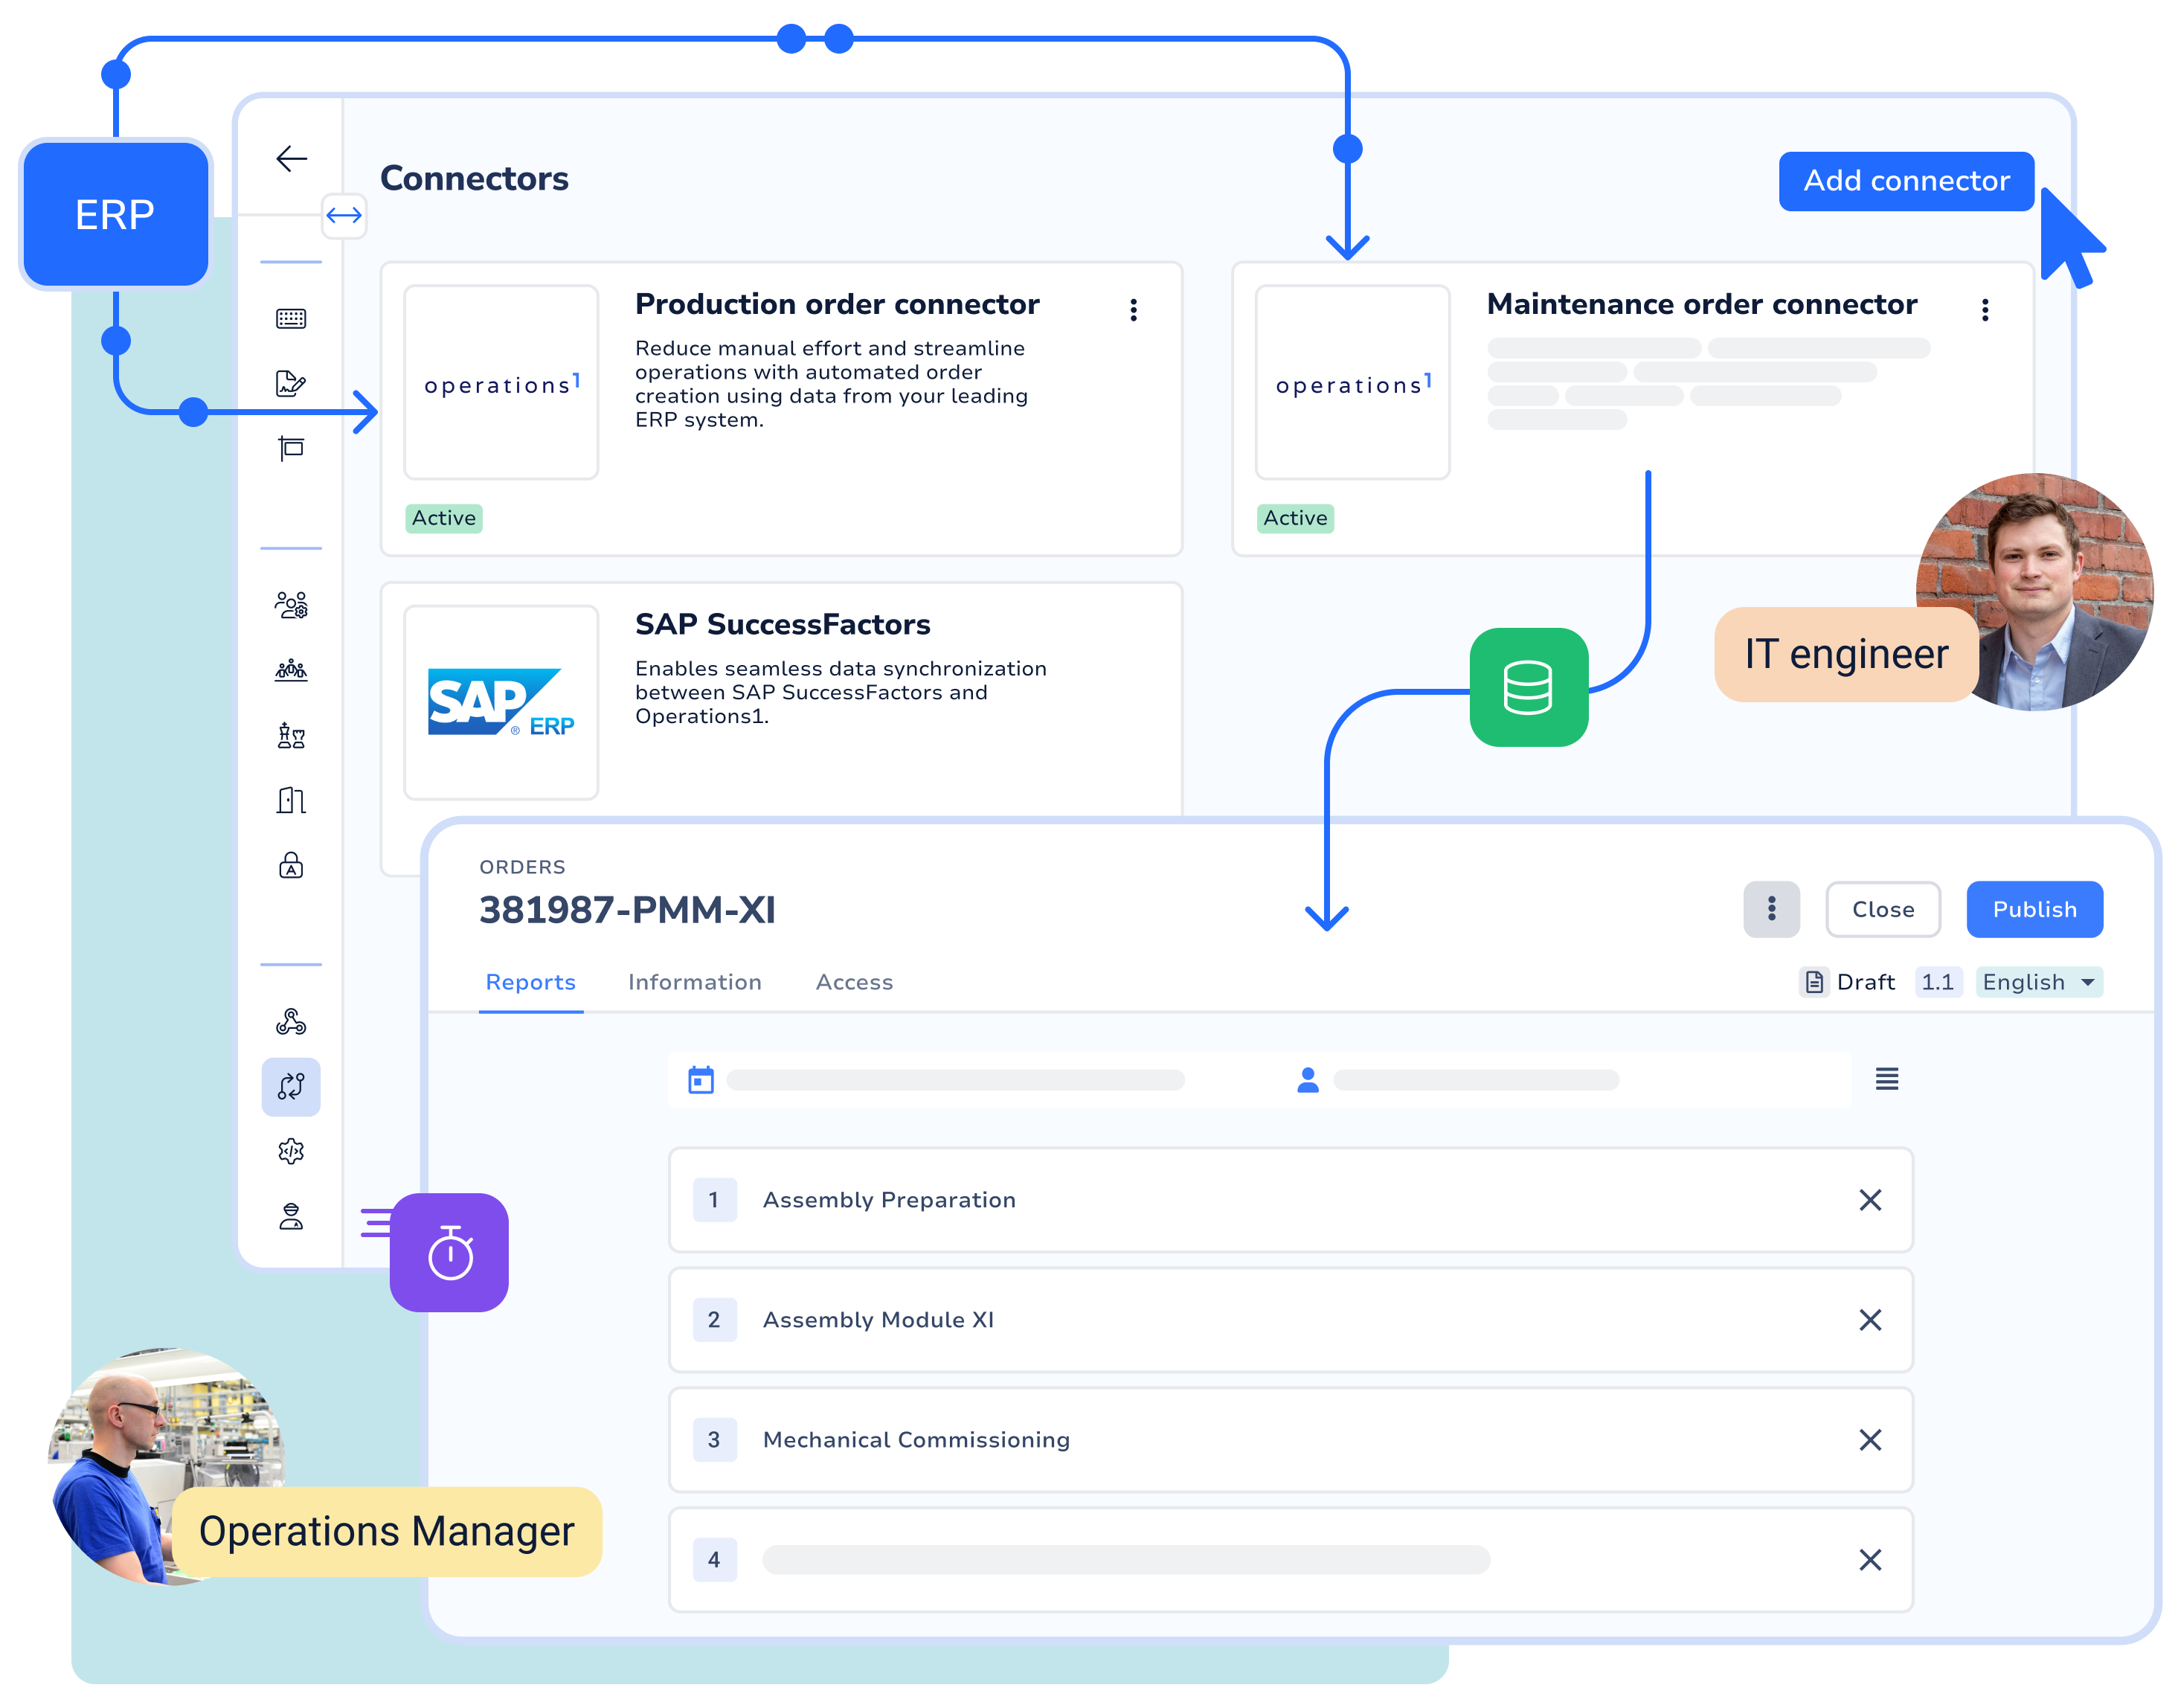
Task: Click the ORDERS breadcrumb label
Action: (522, 866)
